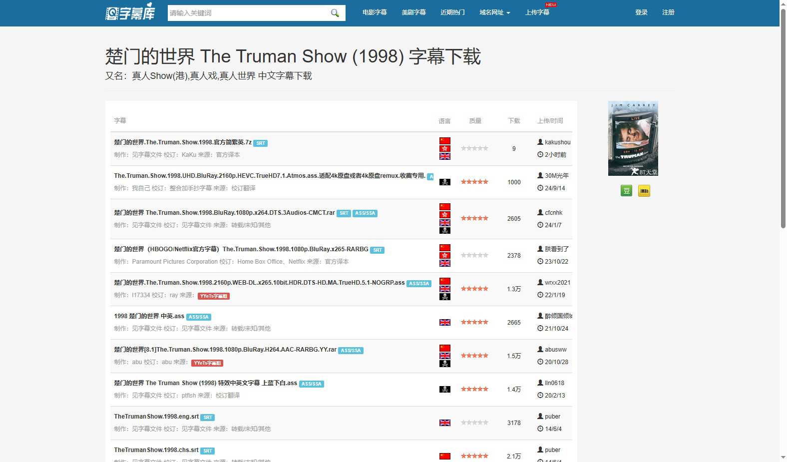Screen dimensions: 787x462
Task: Open the 电影字幕 menu item
Action: point(375,12)
